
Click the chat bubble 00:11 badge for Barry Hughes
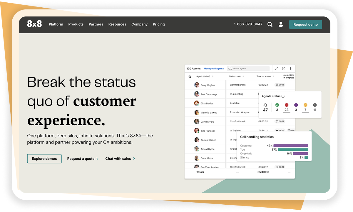click(x=280, y=85)
